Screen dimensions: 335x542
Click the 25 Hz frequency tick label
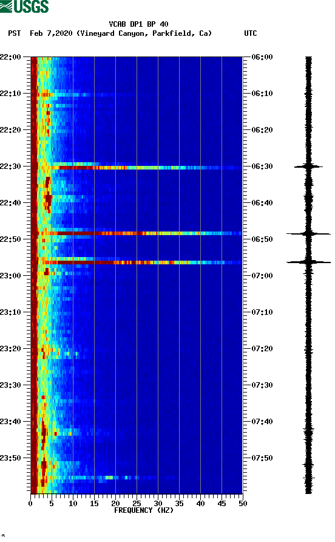[137, 504]
